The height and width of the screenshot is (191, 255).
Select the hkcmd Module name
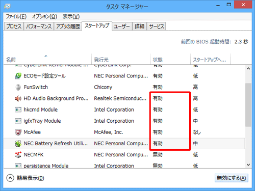coord(40,110)
